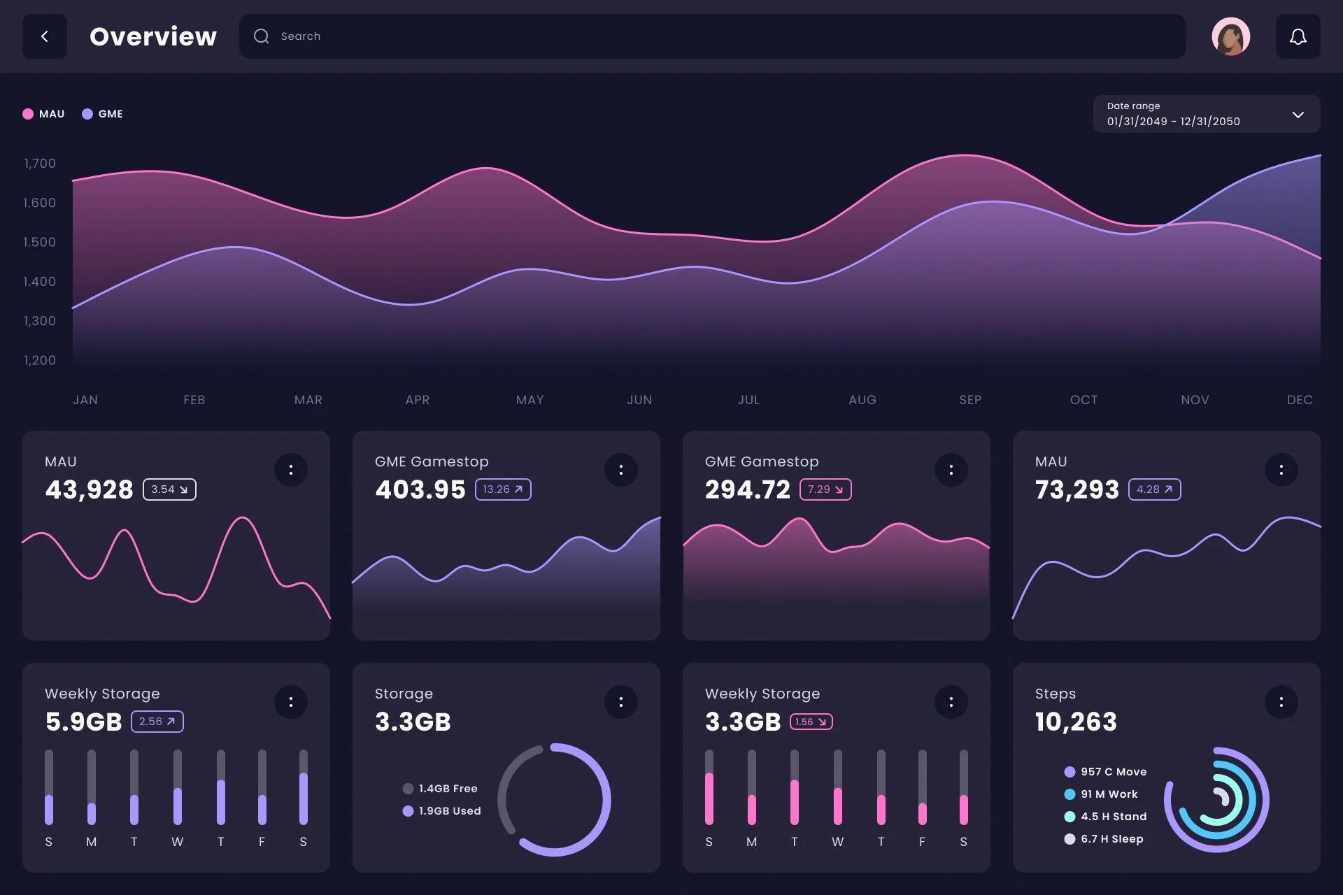Open options menu on GME 403.95 card
The image size is (1343, 895).
pos(621,470)
